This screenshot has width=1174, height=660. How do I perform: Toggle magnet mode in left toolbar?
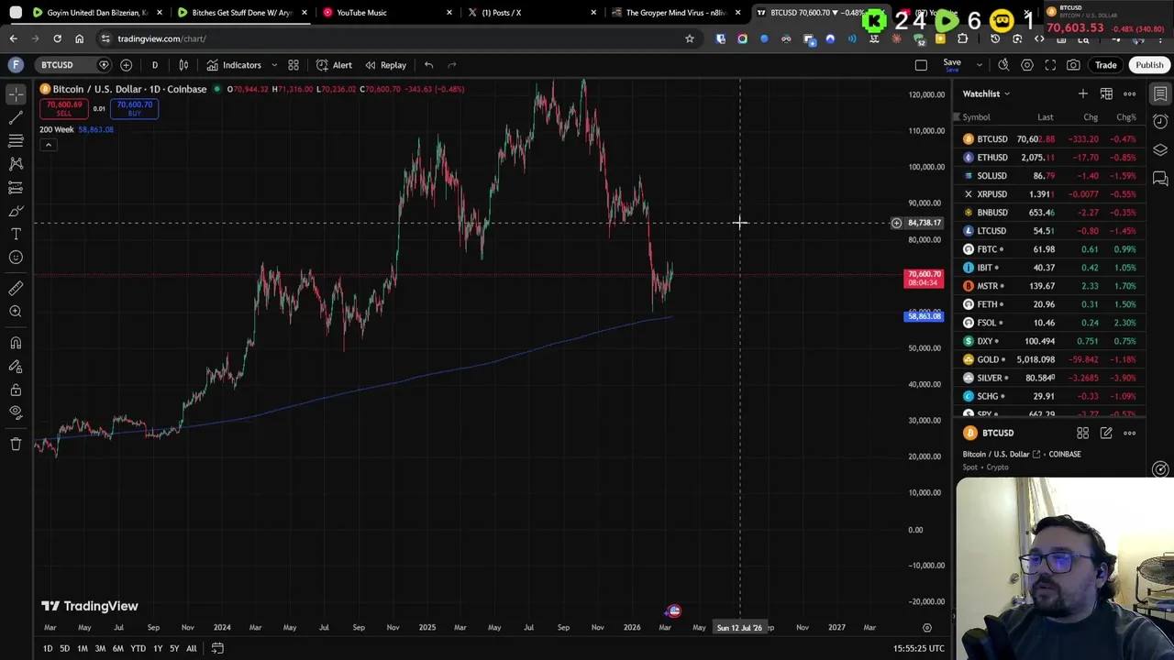click(x=16, y=343)
